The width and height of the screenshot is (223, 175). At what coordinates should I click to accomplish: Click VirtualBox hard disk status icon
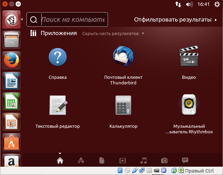coord(120,170)
